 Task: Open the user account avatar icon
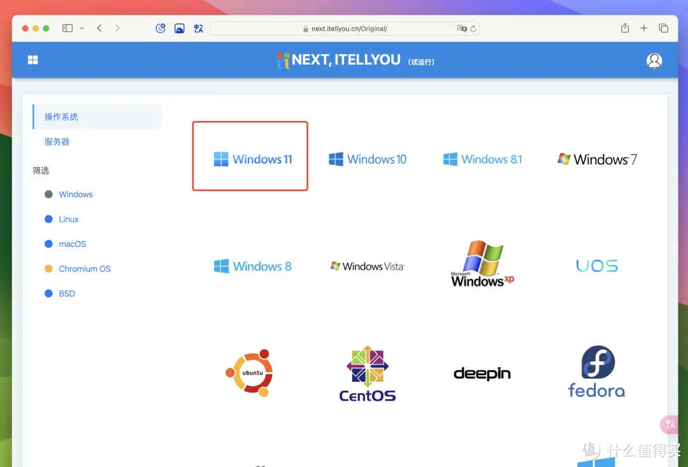654,60
